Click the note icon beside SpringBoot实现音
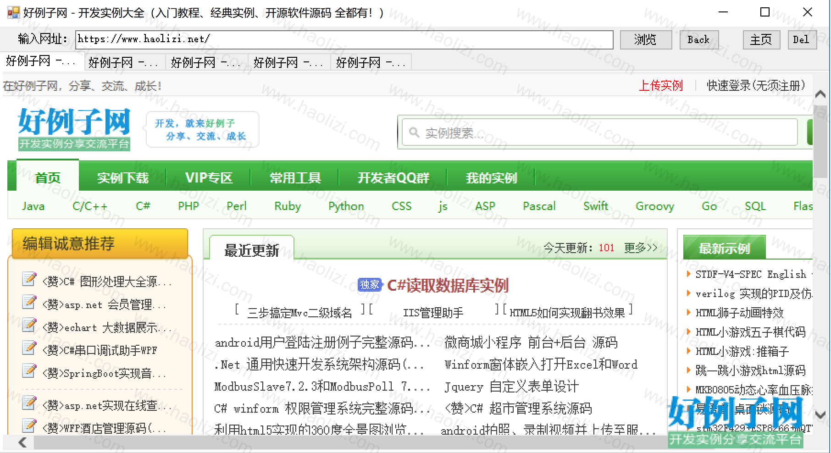This screenshot has height=453, width=831. pyautogui.click(x=29, y=371)
